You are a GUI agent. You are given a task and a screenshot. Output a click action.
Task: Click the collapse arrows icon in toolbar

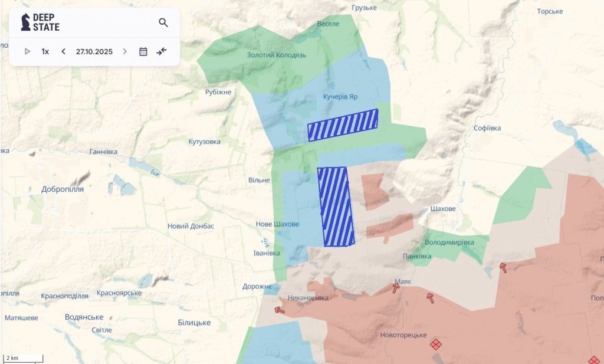(162, 51)
